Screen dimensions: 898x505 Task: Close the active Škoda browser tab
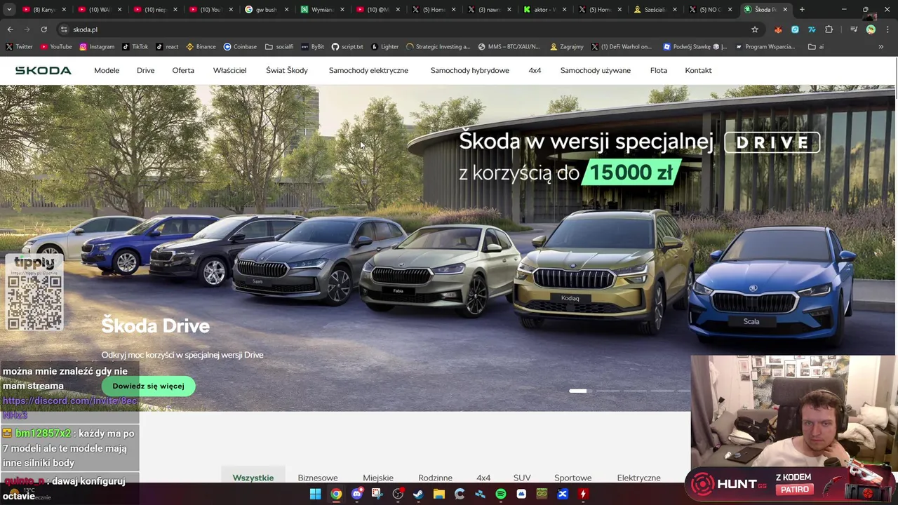click(x=785, y=9)
